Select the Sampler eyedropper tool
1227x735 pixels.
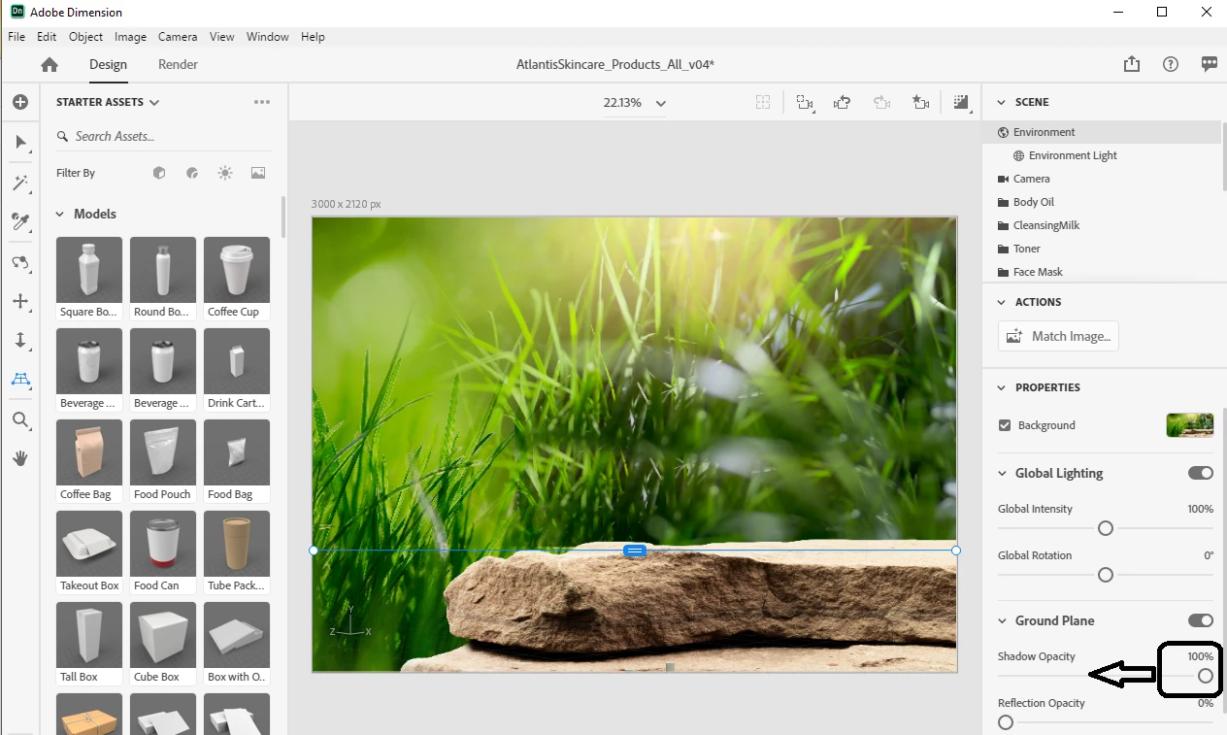point(20,222)
